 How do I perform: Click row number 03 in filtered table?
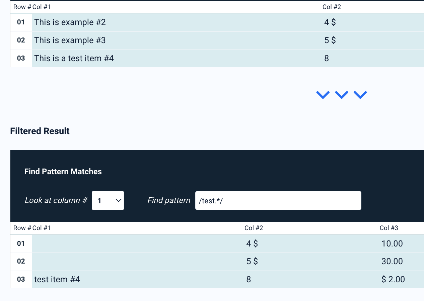(x=21, y=280)
